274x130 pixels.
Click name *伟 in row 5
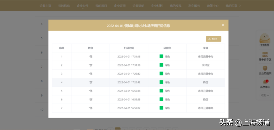tap(91, 91)
